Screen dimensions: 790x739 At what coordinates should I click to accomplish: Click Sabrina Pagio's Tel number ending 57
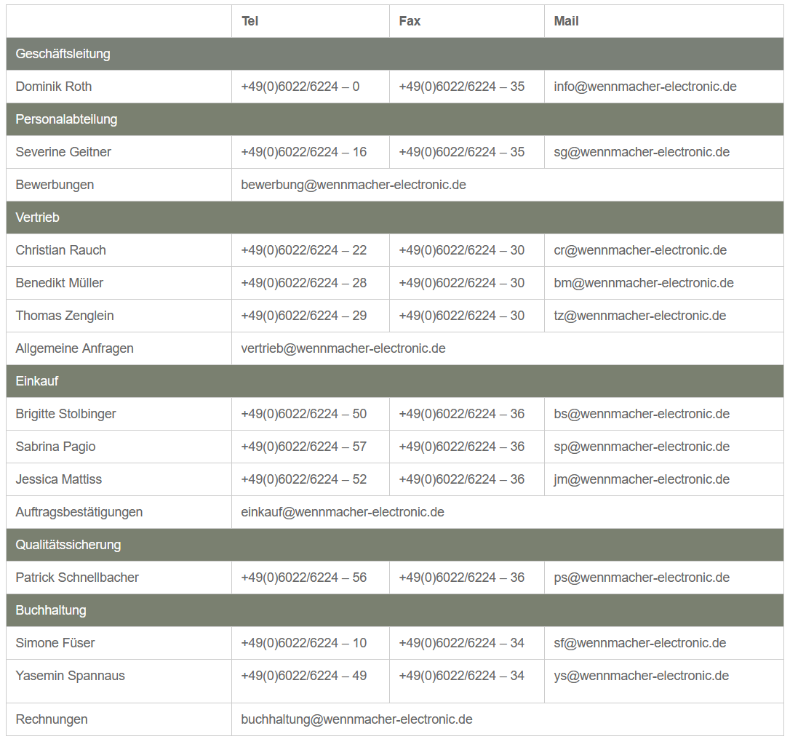coord(304,447)
